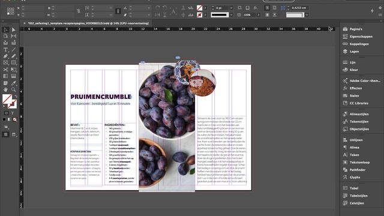Select the Line tool
384x216 pixels.
(x=14, y=50)
